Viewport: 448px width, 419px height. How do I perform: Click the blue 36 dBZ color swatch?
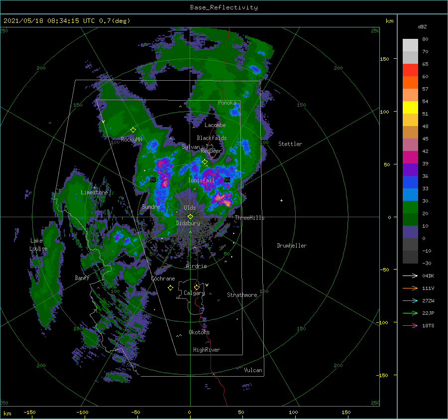point(410,182)
